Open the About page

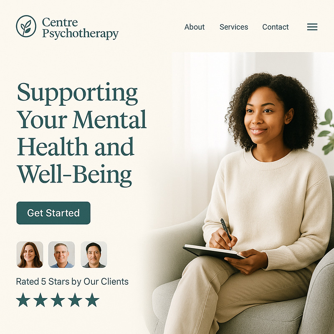195,27
